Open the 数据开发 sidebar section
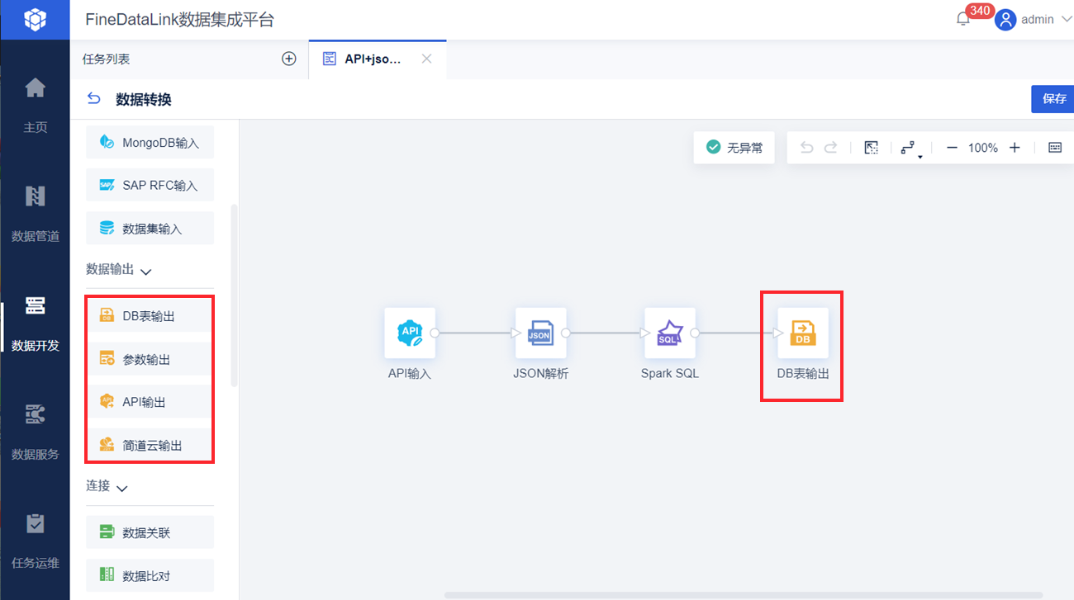 35,322
